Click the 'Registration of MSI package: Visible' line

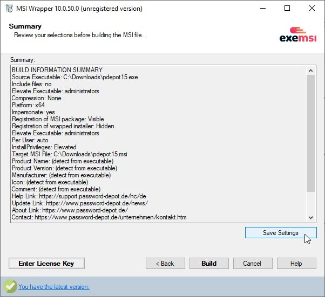(58, 119)
